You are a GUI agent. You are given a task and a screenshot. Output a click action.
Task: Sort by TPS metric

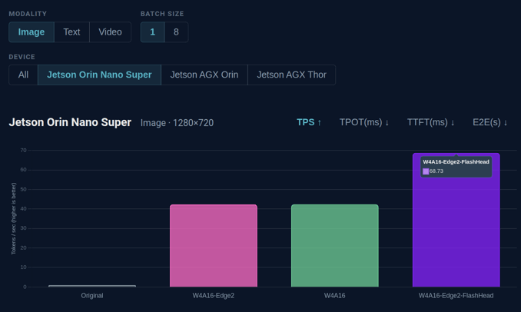pyautogui.click(x=309, y=122)
